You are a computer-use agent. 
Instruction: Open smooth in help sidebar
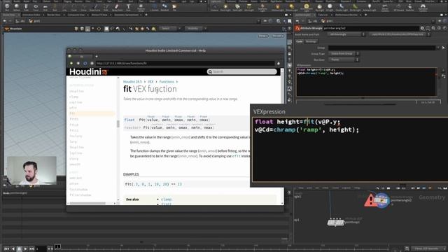(75, 164)
